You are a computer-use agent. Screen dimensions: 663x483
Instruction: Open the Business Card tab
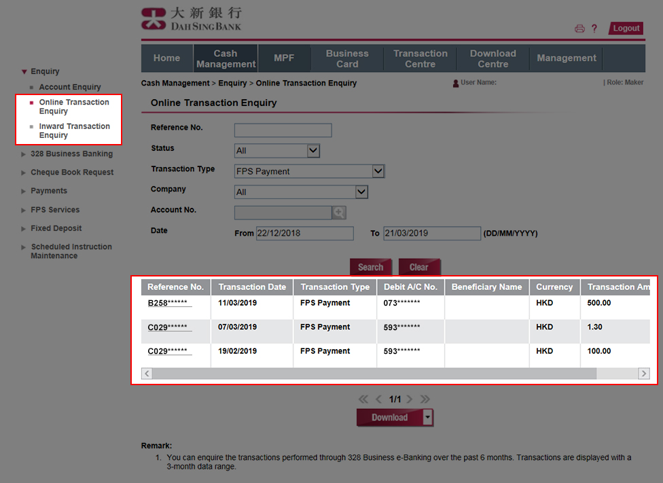click(x=347, y=58)
